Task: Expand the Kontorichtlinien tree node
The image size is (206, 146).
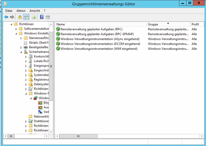Action: [x=26, y=57]
